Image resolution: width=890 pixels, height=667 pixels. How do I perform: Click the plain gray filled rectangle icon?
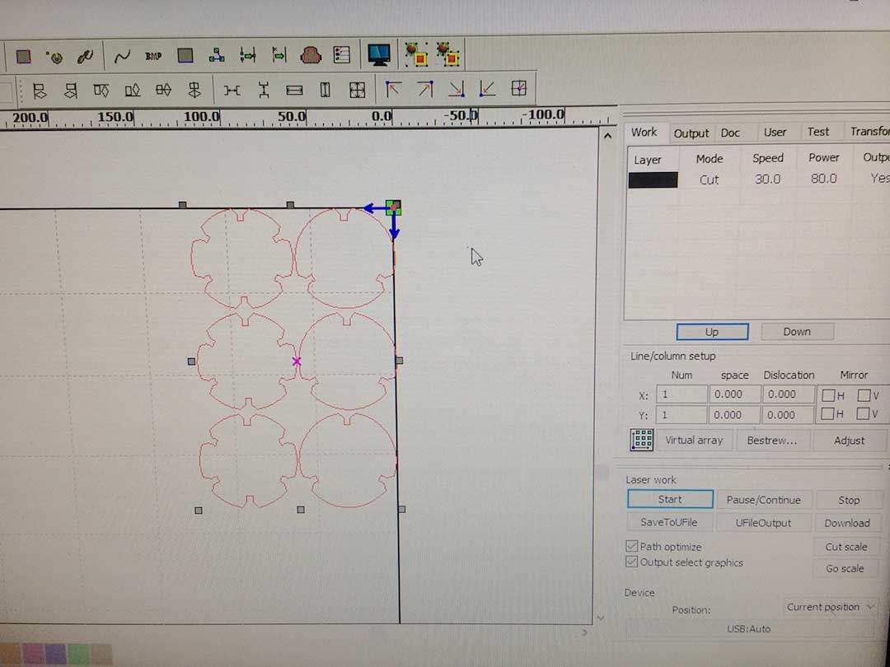[x=185, y=55]
